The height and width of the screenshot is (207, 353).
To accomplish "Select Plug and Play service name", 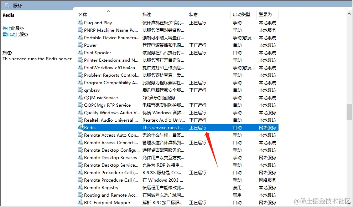I will 98,23.
